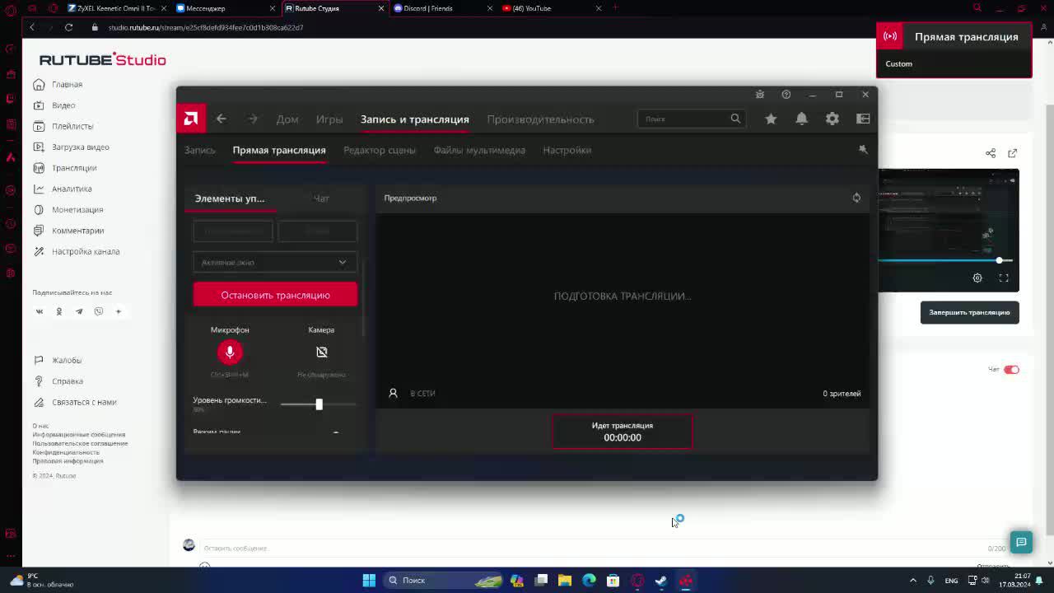Open Steam from the taskbar
This screenshot has height=593, width=1054.
point(661,581)
